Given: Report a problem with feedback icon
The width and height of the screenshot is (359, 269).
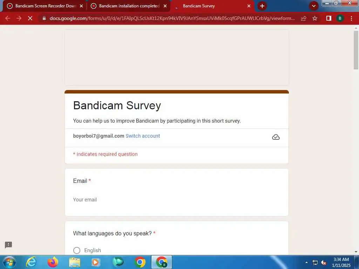Looking at the screenshot, I should coord(8,245).
